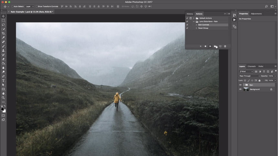Select the Spot Healing Brush tool
This screenshot has width=278, height=156.
point(3,42)
